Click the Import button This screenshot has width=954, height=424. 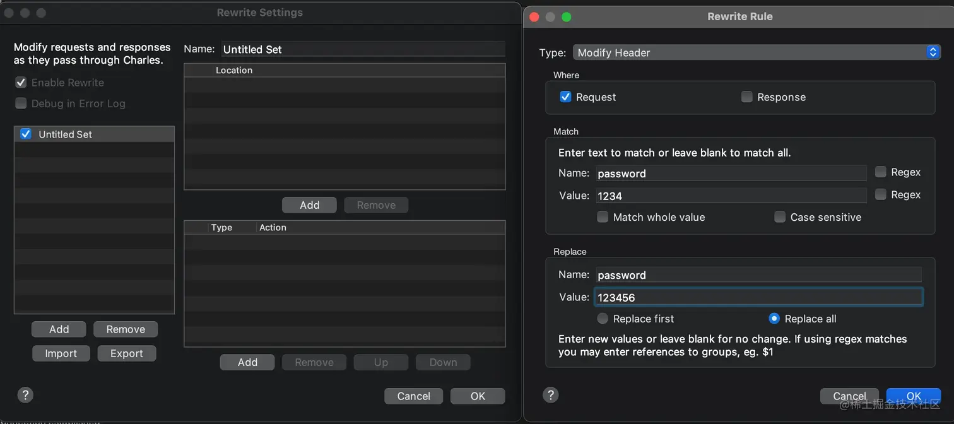61,353
